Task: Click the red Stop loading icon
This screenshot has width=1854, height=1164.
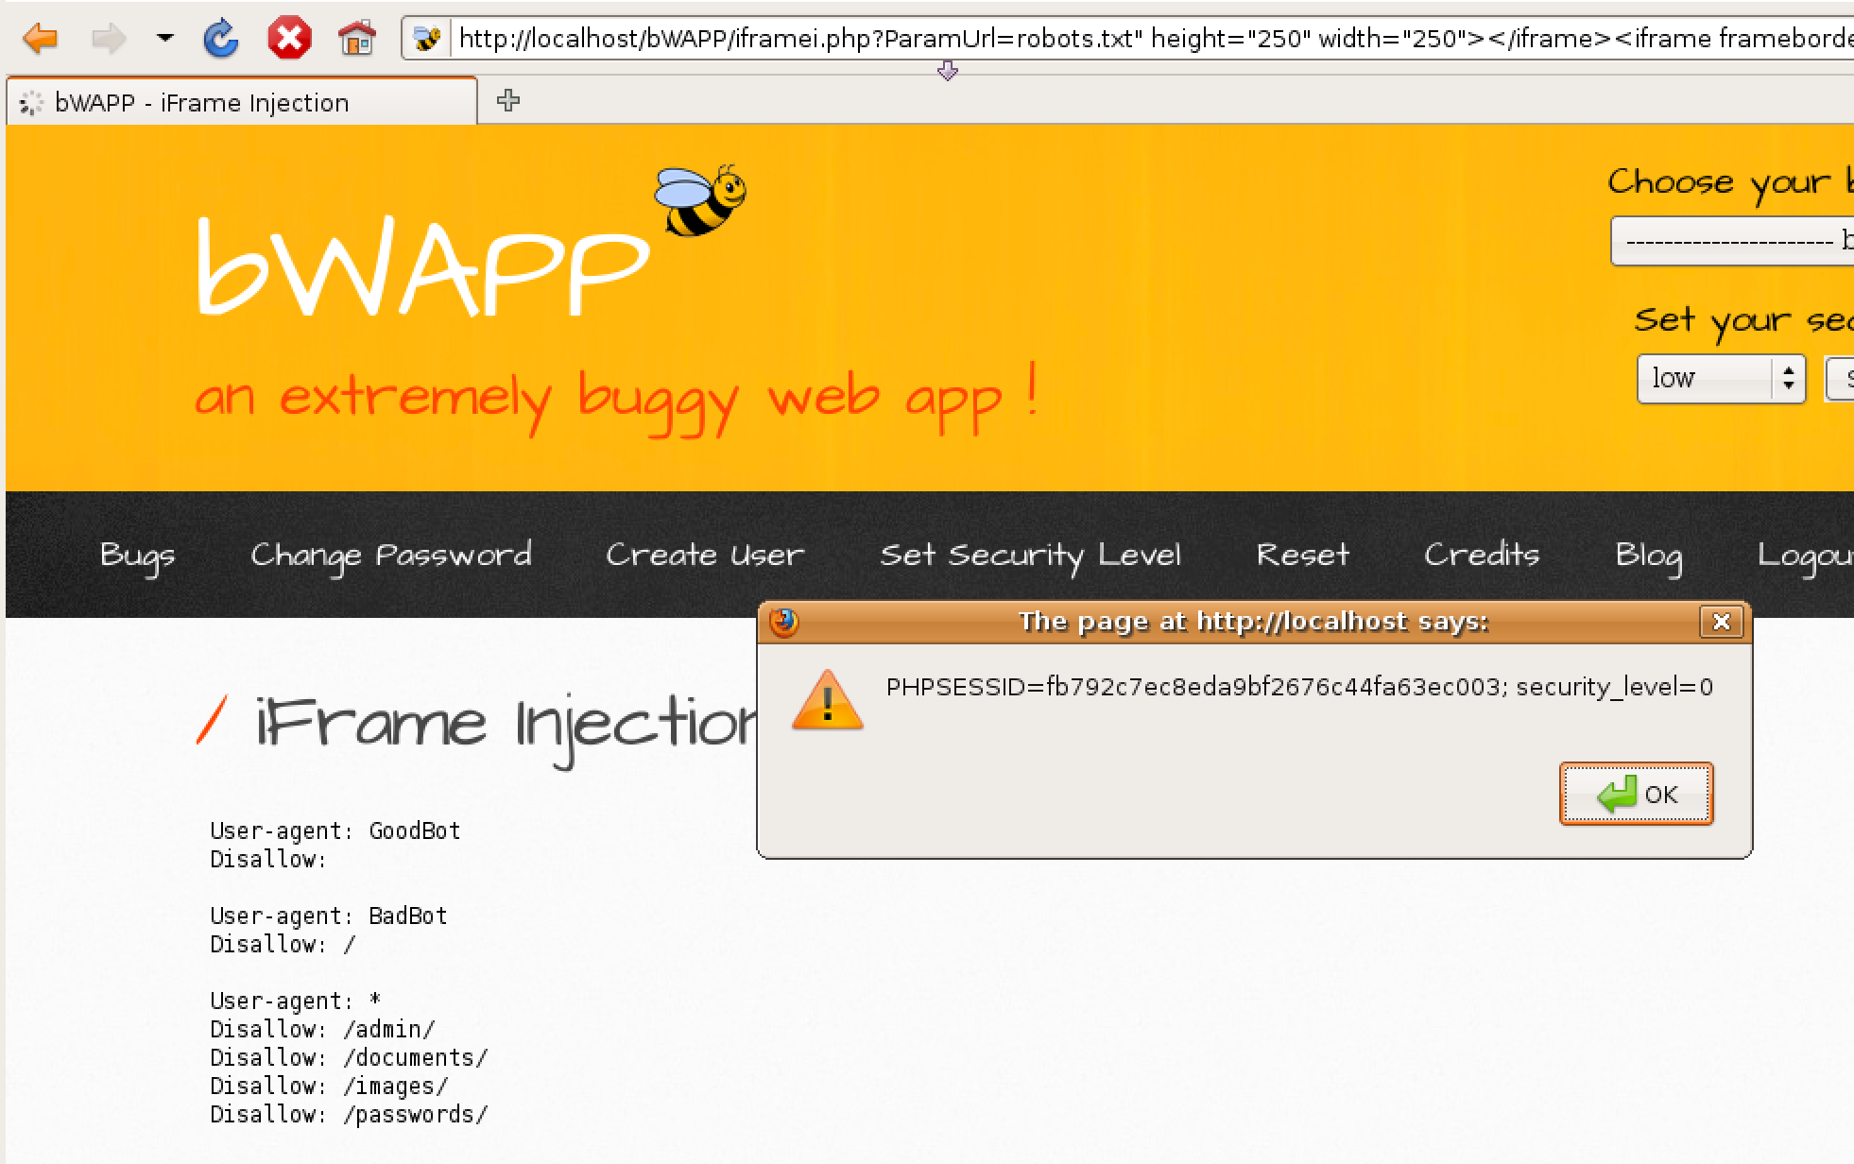Action: 289,39
